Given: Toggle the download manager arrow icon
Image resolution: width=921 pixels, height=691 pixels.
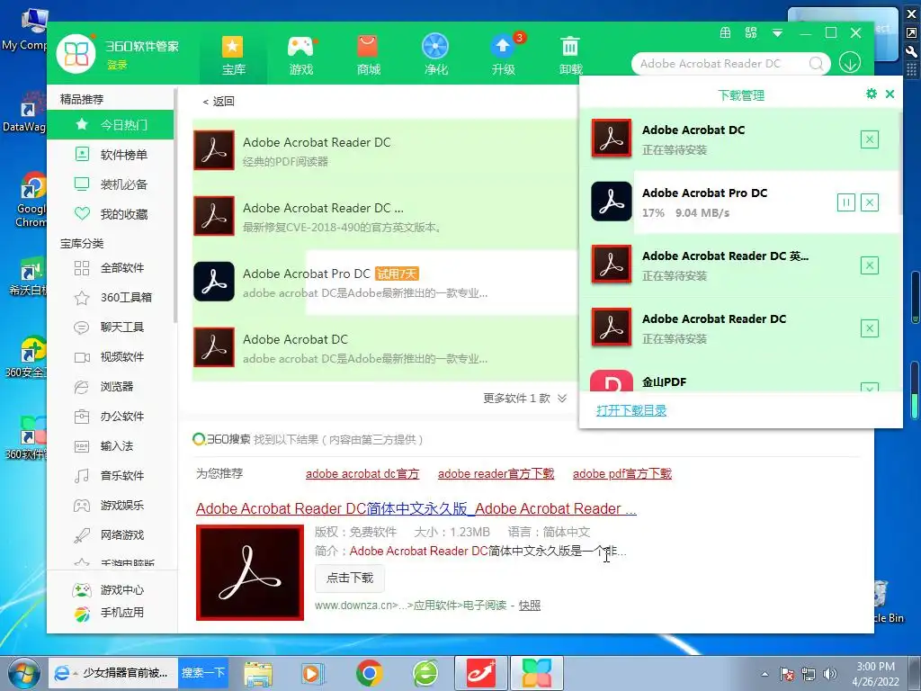Looking at the screenshot, I should pos(850,62).
